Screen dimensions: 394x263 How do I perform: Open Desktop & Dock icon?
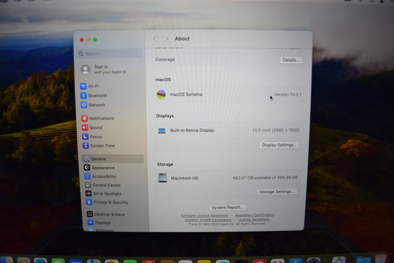coord(90,214)
